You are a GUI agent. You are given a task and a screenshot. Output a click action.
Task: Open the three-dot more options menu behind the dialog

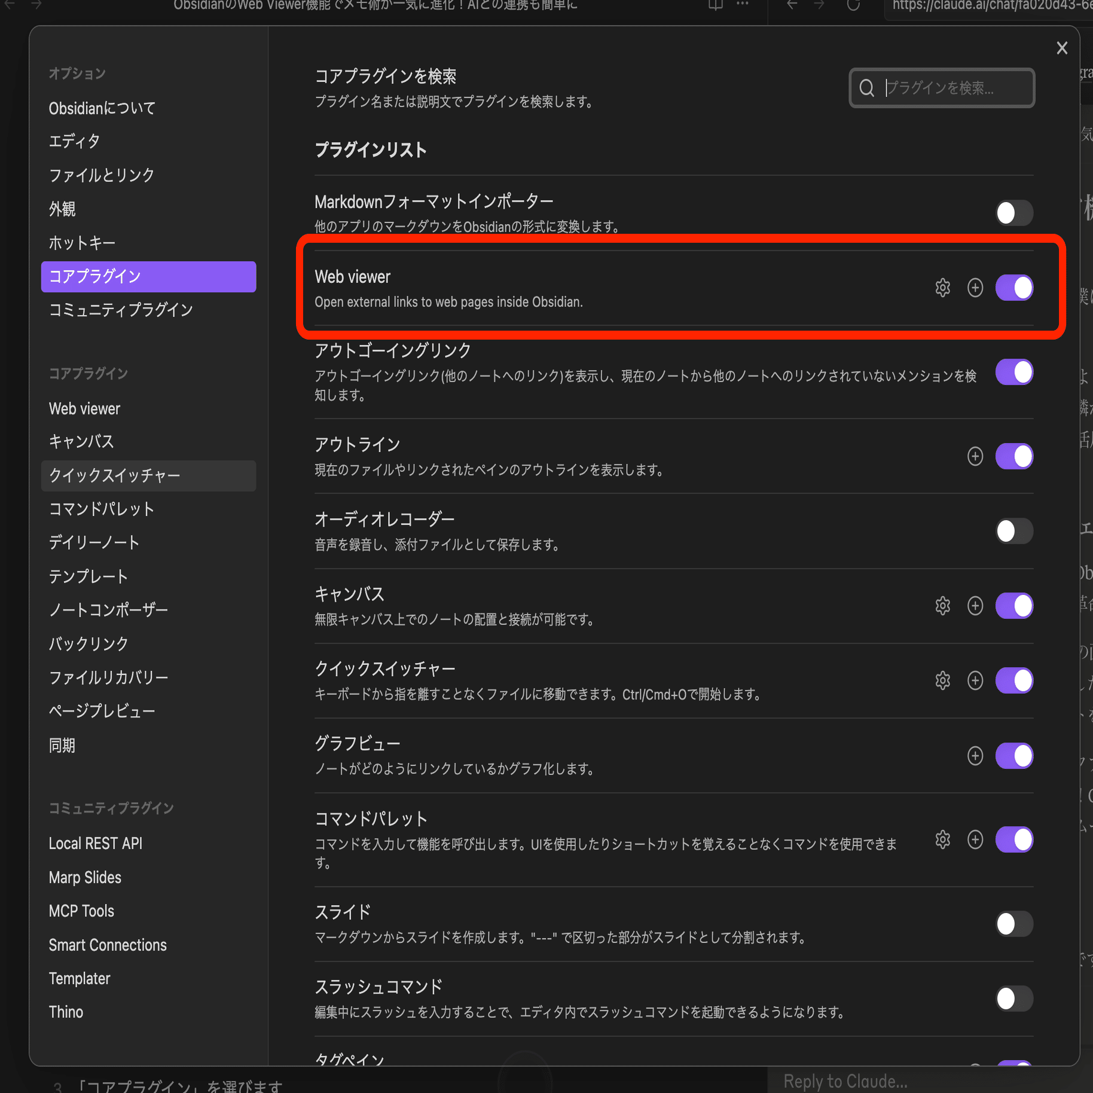(743, 4)
